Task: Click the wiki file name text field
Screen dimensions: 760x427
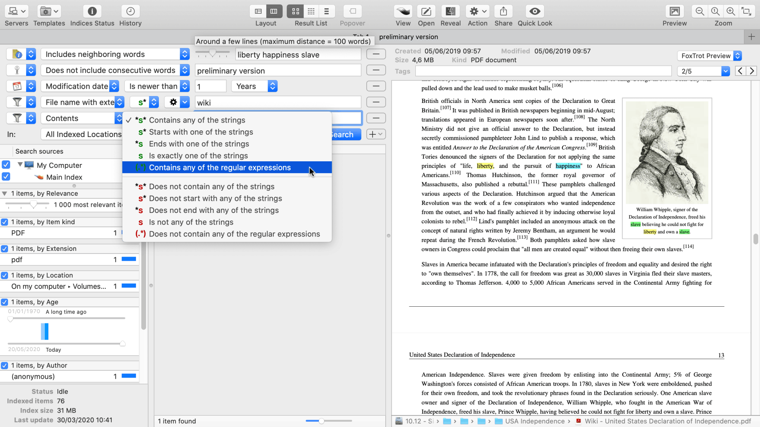Action: pyautogui.click(x=278, y=102)
